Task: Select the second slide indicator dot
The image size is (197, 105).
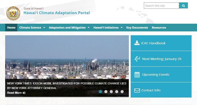Action: [106, 92]
